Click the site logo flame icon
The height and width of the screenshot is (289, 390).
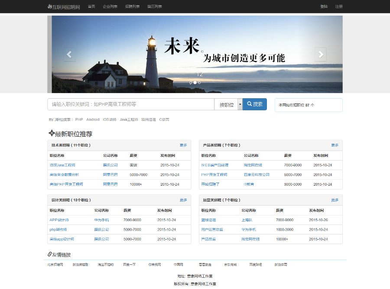tap(50, 6)
